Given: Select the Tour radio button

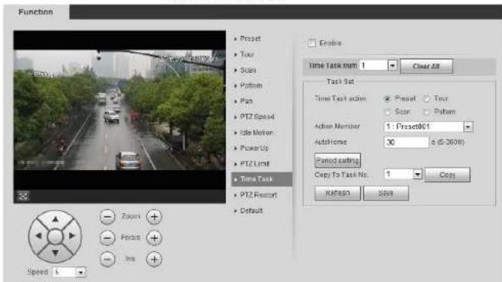Looking at the screenshot, I should pos(427,99).
